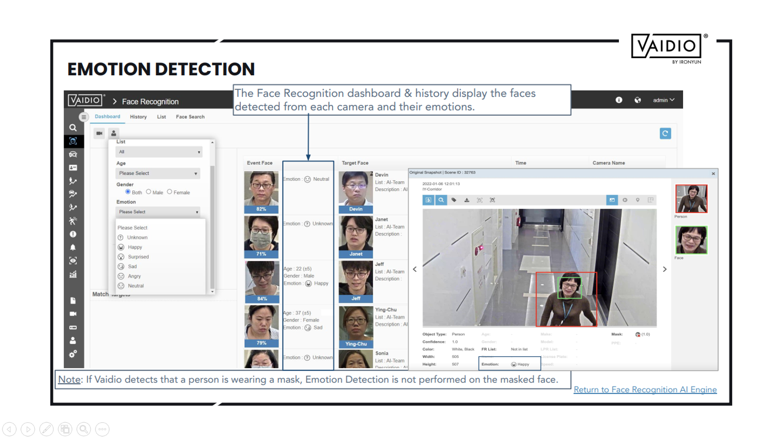The image size is (783, 438).
Task: Open the globe language icon
Action: point(638,100)
